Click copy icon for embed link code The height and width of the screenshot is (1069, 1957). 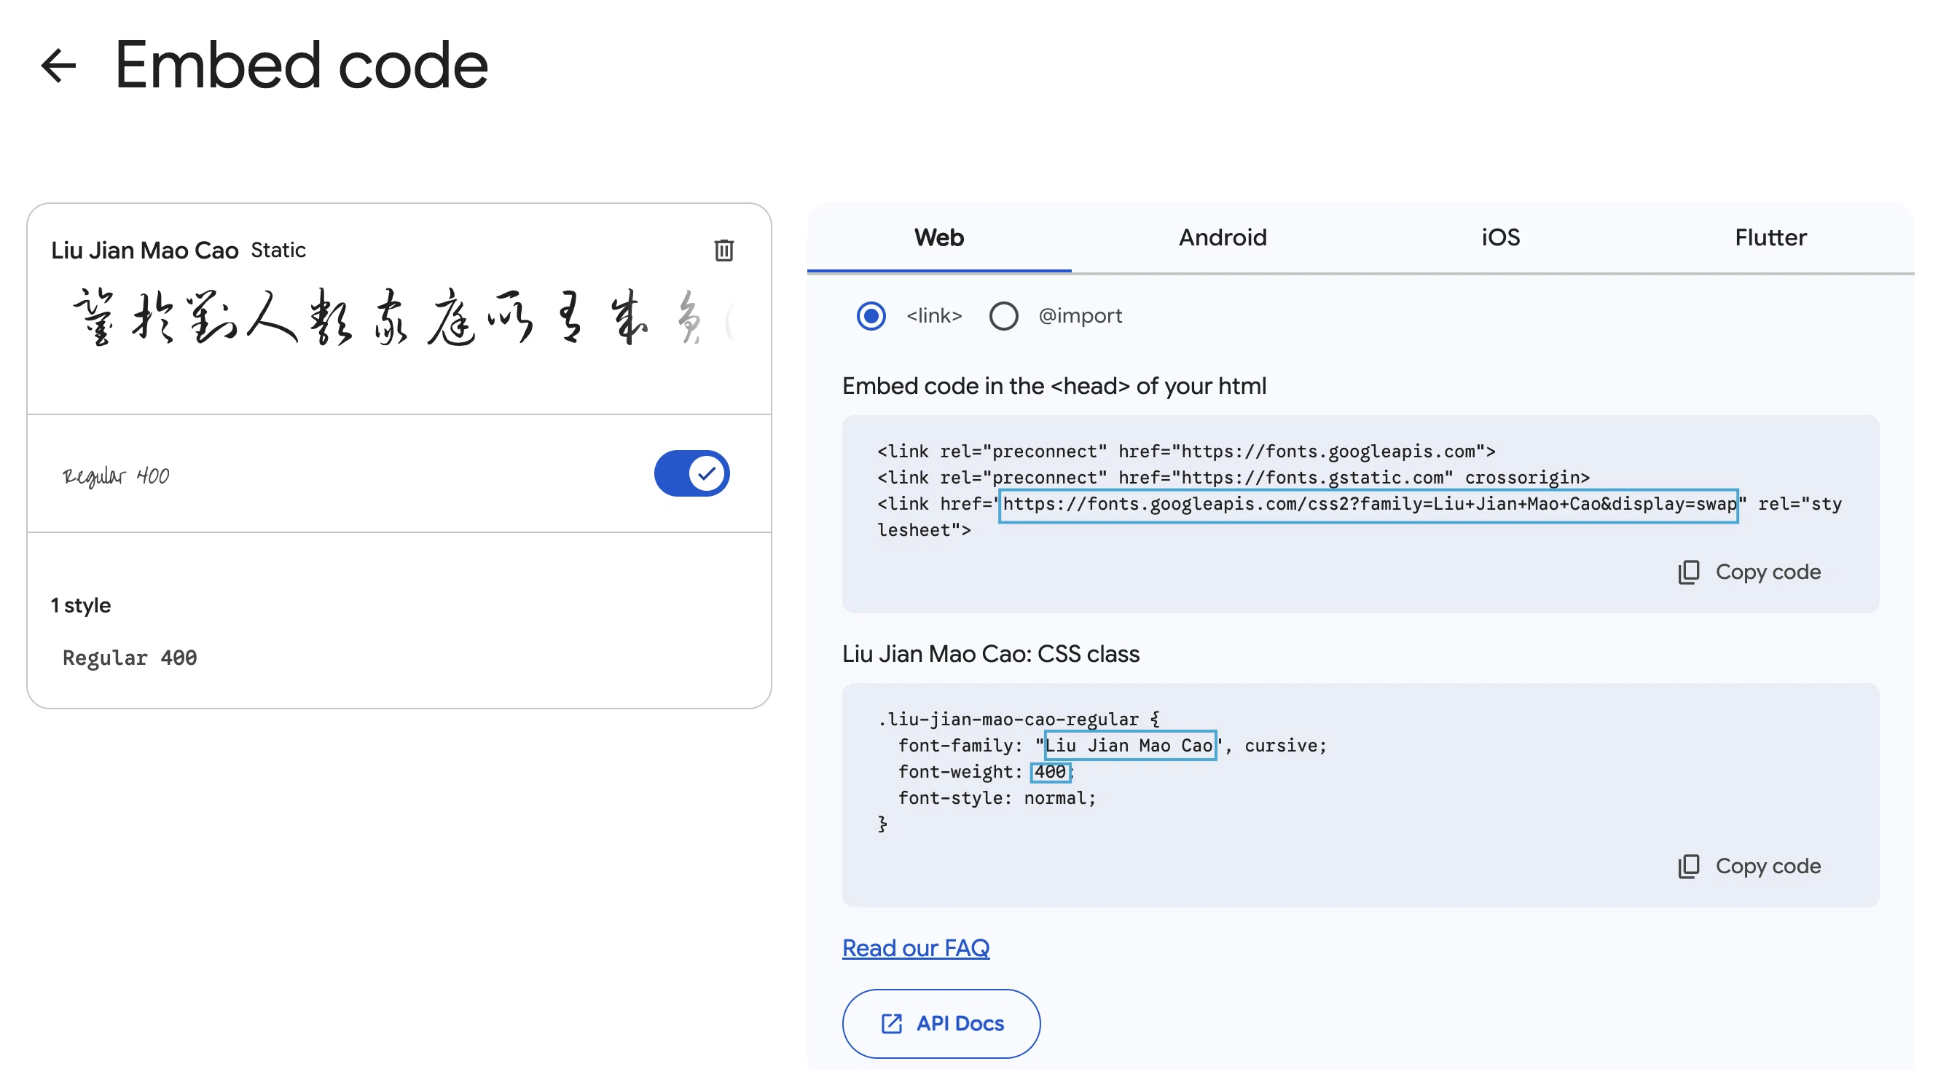tap(1688, 572)
